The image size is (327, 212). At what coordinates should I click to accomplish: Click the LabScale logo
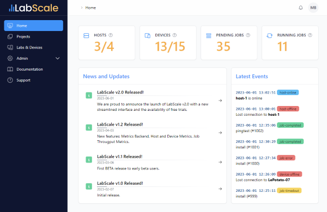[x=34, y=8]
